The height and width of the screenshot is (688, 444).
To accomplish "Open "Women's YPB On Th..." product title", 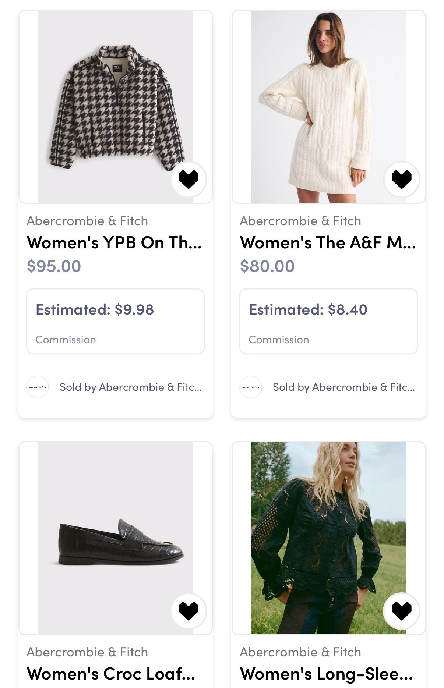I will pos(114,243).
